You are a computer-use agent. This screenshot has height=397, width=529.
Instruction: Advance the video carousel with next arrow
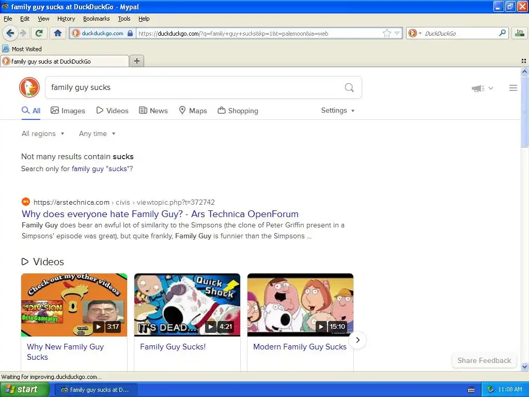tap(357, 340)
